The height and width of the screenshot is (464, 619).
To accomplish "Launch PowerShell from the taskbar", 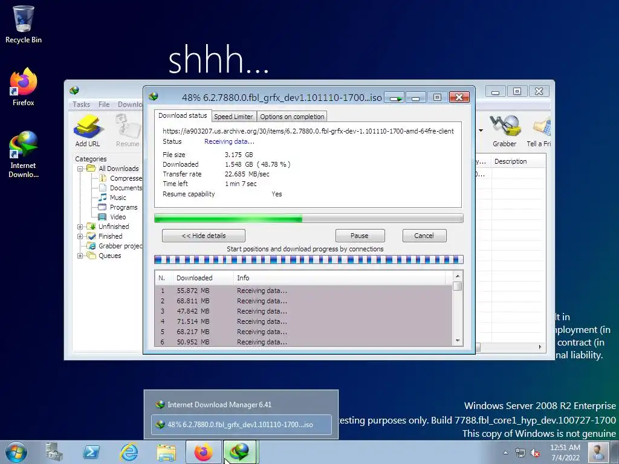I will (91, 452).
